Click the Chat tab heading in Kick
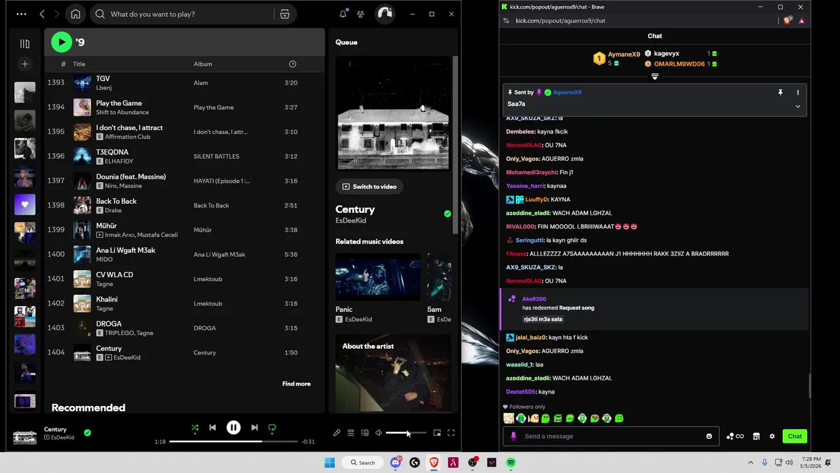This screenshot has height=473, width=840. click(655, 36)
